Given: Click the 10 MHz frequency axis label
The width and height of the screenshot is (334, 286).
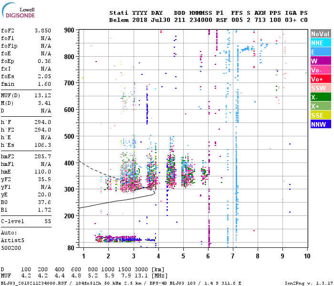Looking at the screenshot, I should (307, 256).
